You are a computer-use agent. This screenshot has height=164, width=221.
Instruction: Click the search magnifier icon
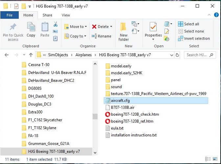coord(211,55)
